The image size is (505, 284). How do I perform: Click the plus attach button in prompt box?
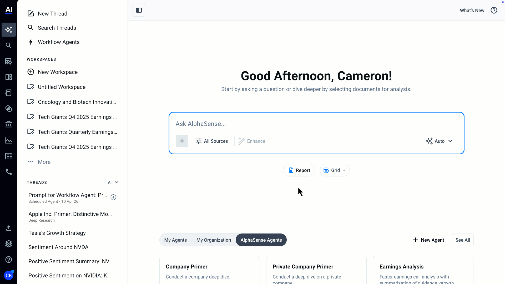tap(182, 141)
